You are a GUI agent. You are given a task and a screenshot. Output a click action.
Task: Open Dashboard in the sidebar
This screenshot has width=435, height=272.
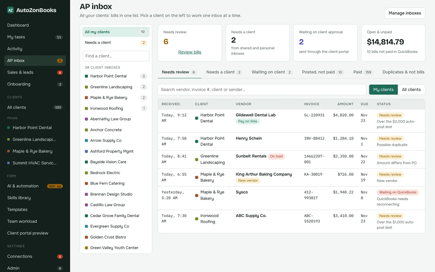(x=35, y=25)
